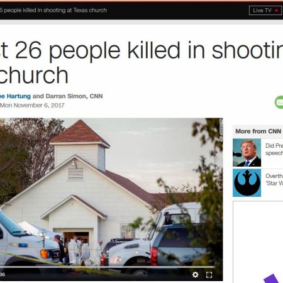Open 'Did Pre...' speech story headline

click(274, 149)
